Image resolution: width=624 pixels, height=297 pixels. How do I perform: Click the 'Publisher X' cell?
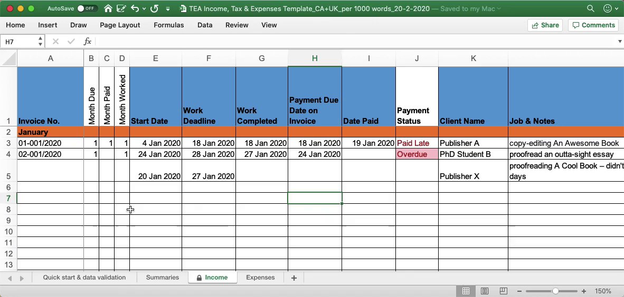(x=473, y=171)
